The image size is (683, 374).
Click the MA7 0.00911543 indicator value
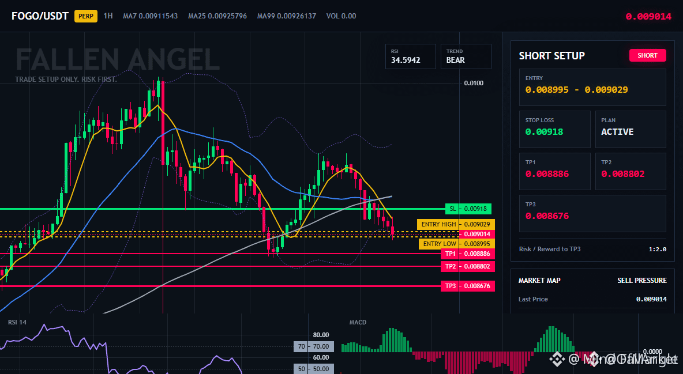pos(151,16)
